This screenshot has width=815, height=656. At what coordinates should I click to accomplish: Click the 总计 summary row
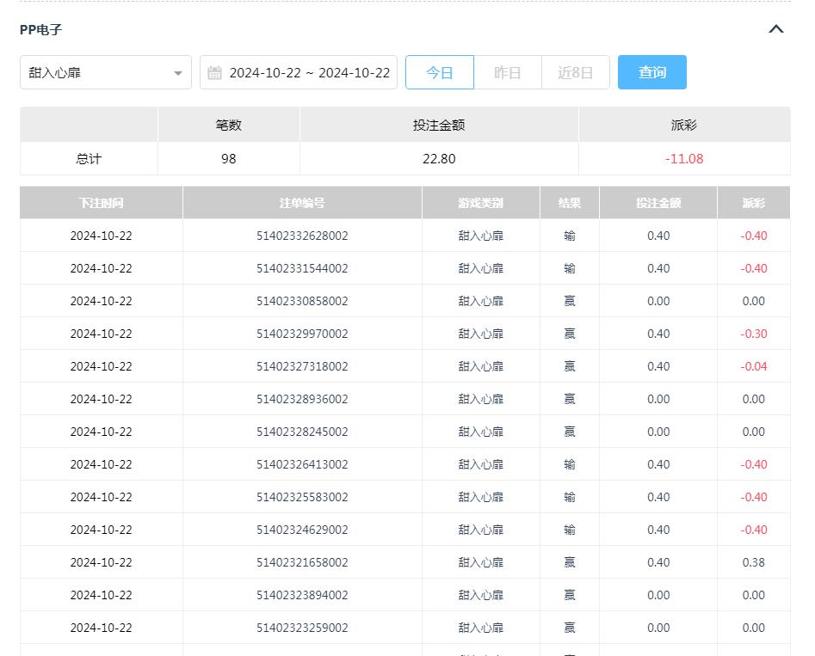88,158
